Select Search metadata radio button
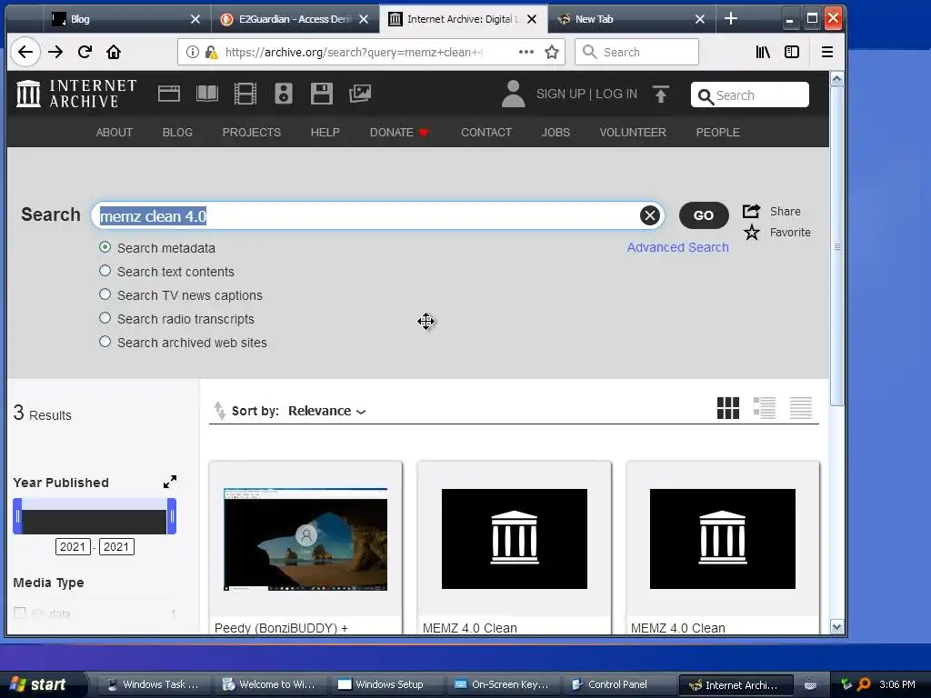This screenshot has width=931, height=698. pos(105,247)
